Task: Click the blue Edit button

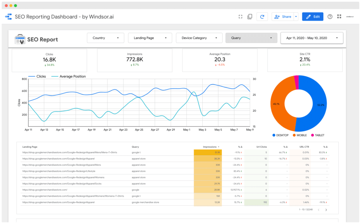Action: coord(313,17)
